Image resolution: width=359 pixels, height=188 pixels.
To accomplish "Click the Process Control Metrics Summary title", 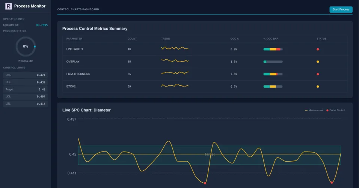I will (x=95, y=29).
